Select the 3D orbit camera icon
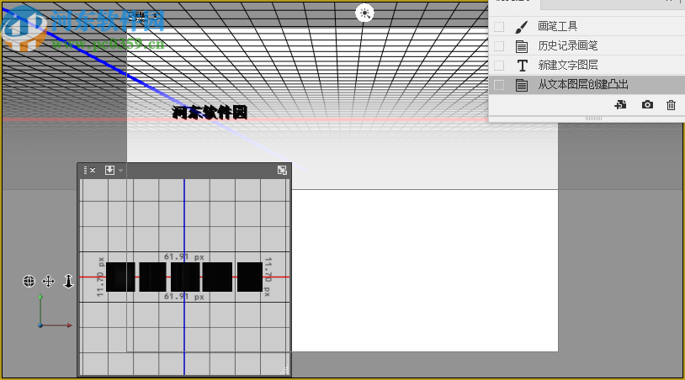The image size is (685, 380). point(29,282)
